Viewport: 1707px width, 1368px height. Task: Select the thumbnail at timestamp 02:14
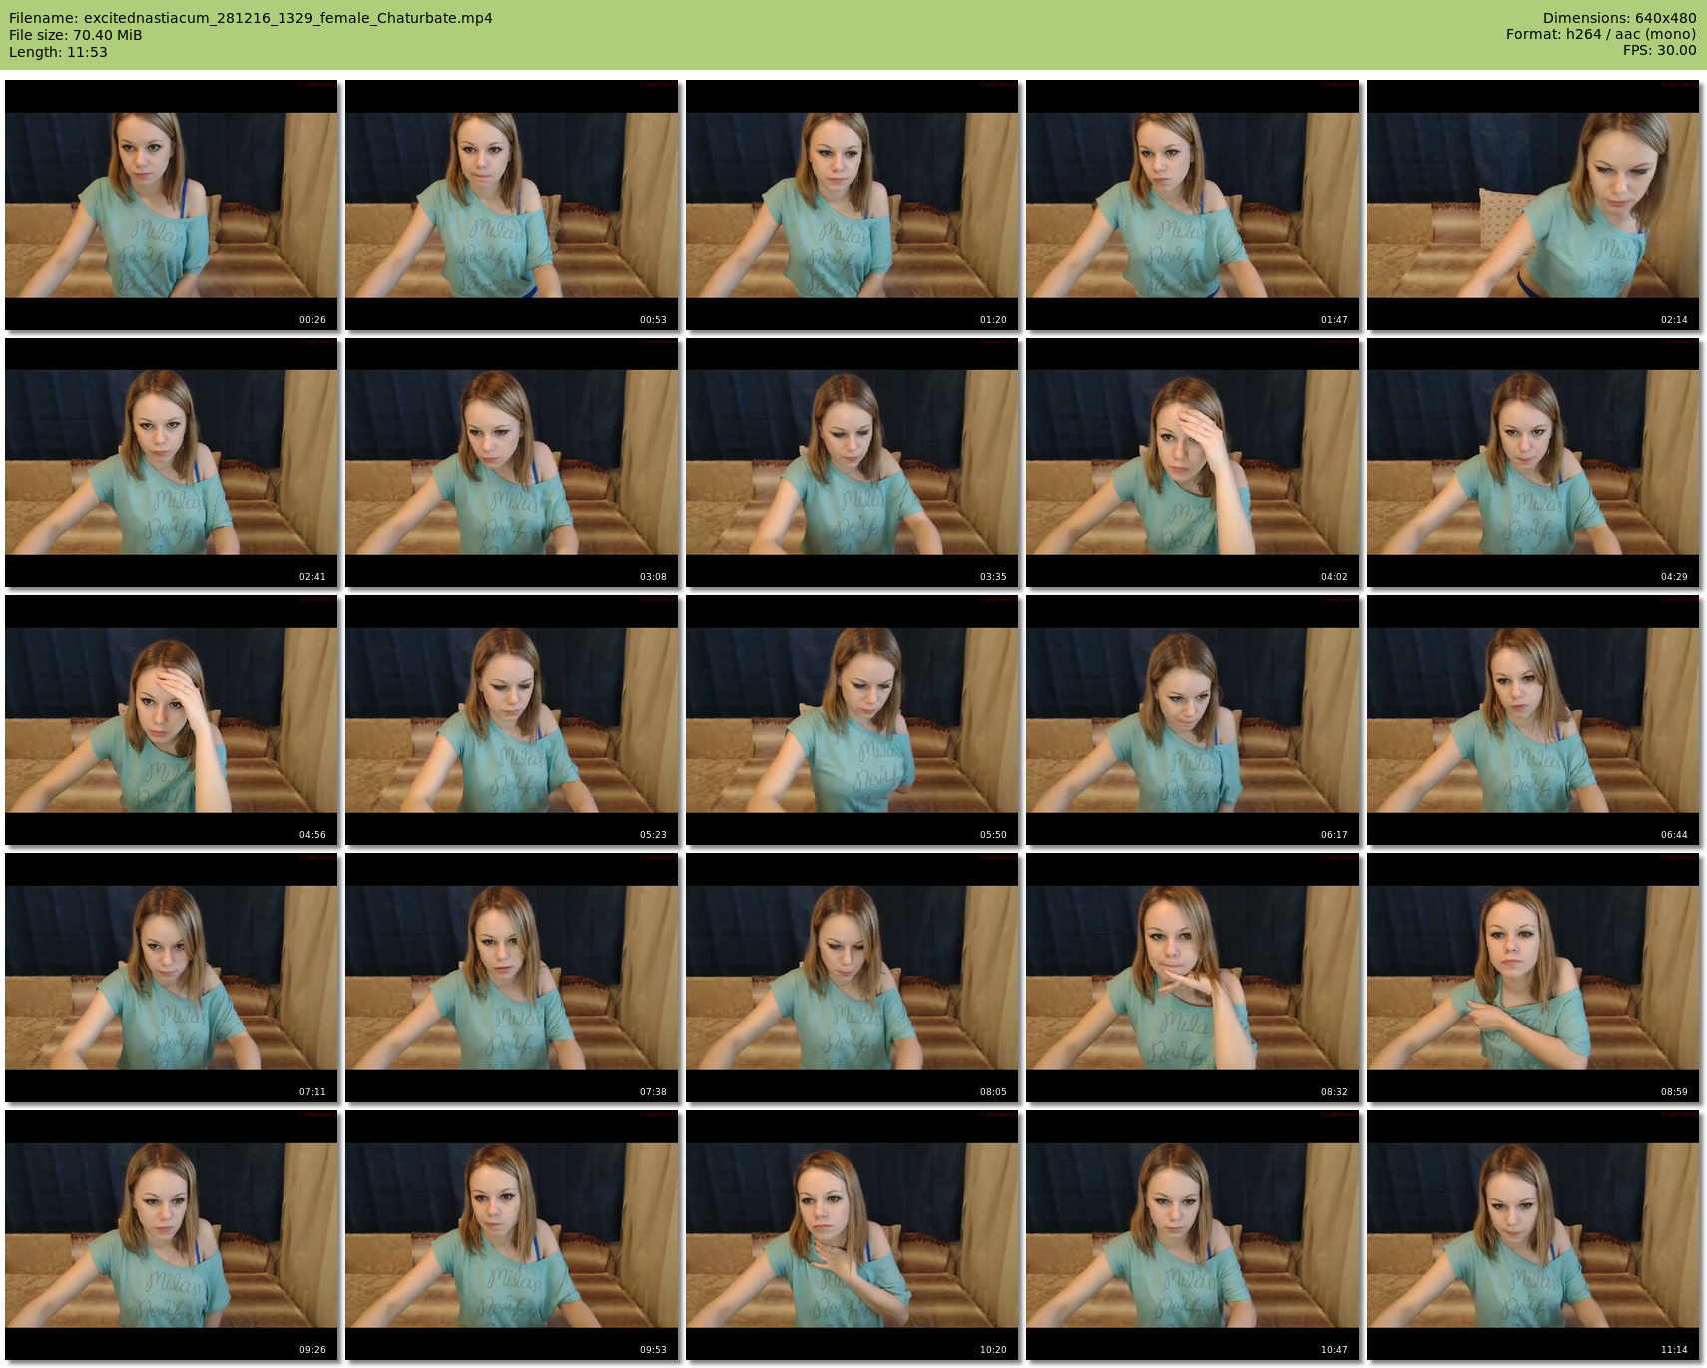point(1533,205)
